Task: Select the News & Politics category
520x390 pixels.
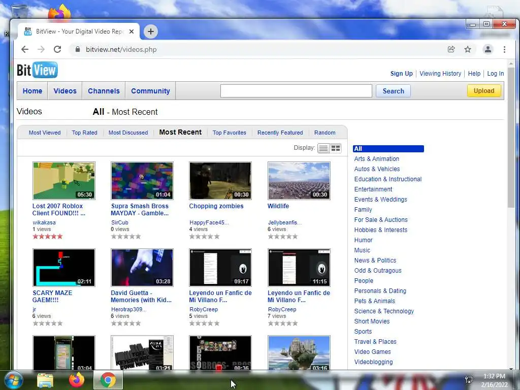Action: pos(375,261)
